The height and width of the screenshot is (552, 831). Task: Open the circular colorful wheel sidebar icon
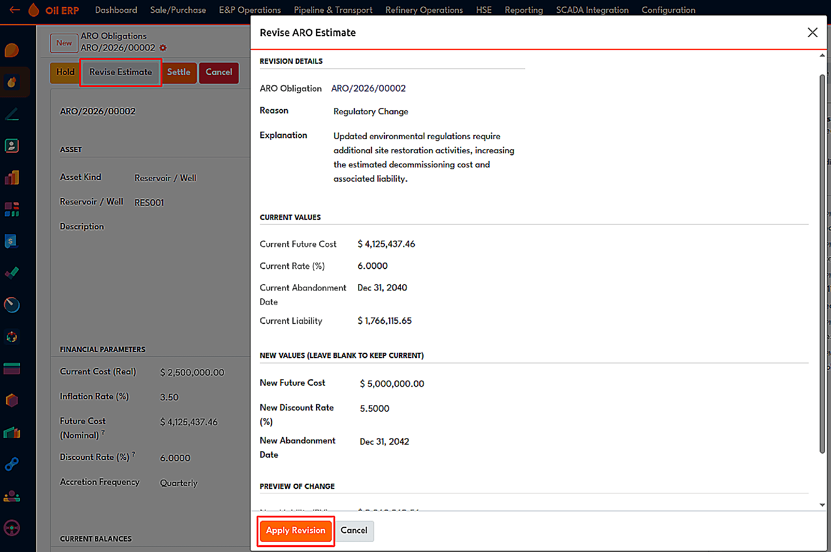[x=12, y=337]
